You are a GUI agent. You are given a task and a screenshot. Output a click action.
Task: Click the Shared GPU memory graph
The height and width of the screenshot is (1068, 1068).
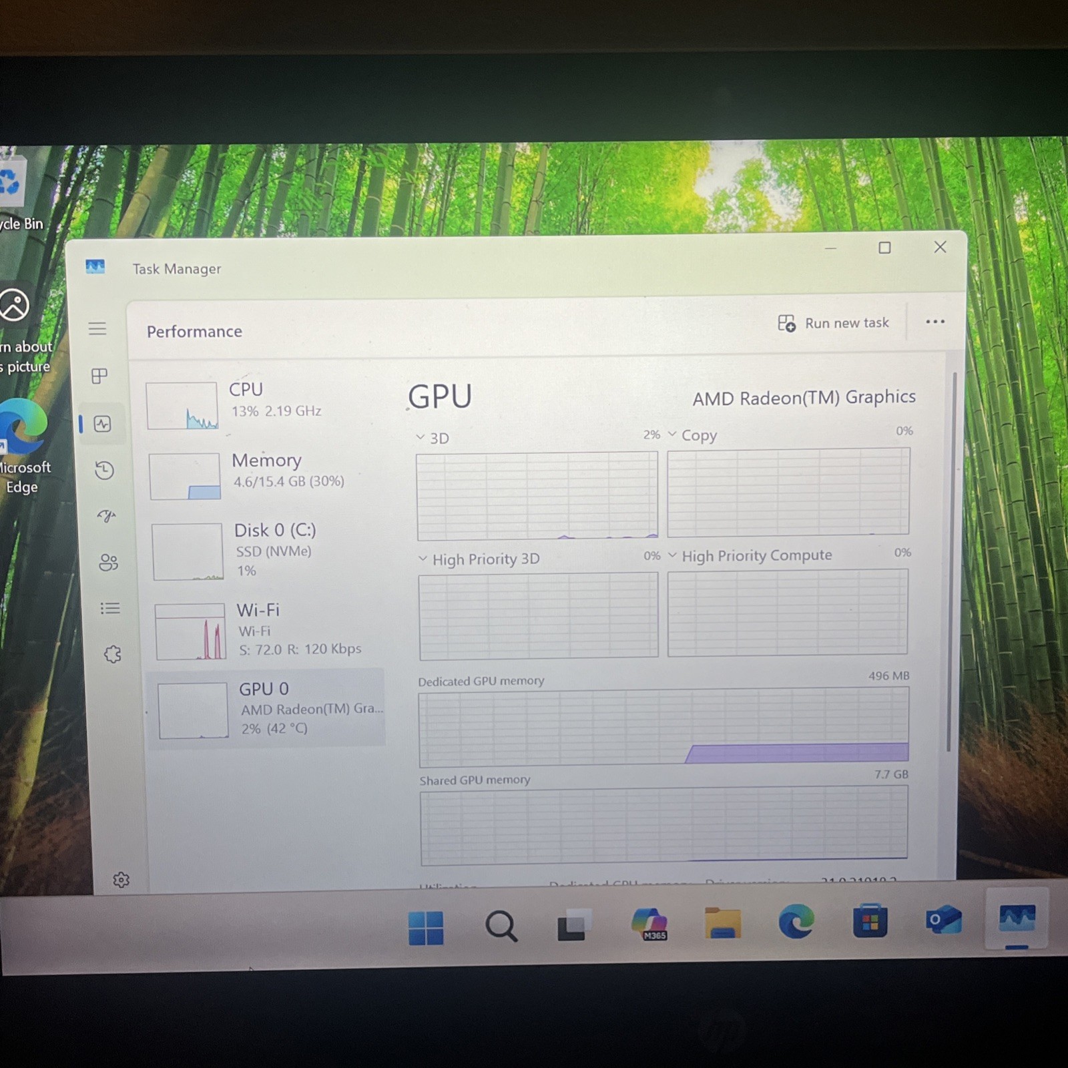pos(664,826)
